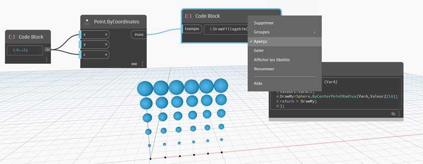The width and height of the screenshot is (423, 164).
Task: Click the Point output port
Action: point(139,35)
